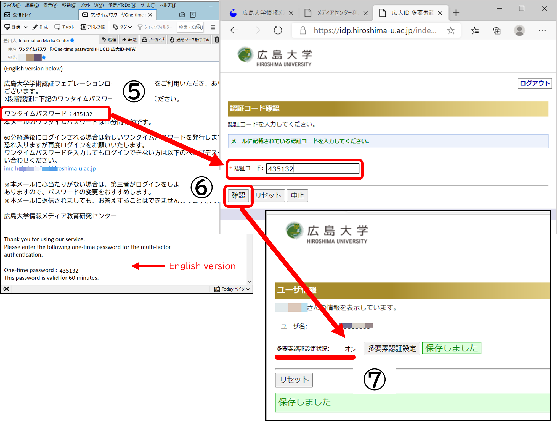Click the ログアウト logout link
The width and height of the screenshot is (557, 421).
(535, 83)
